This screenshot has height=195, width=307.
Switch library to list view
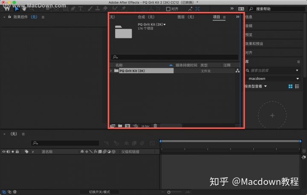coord(297,86)
